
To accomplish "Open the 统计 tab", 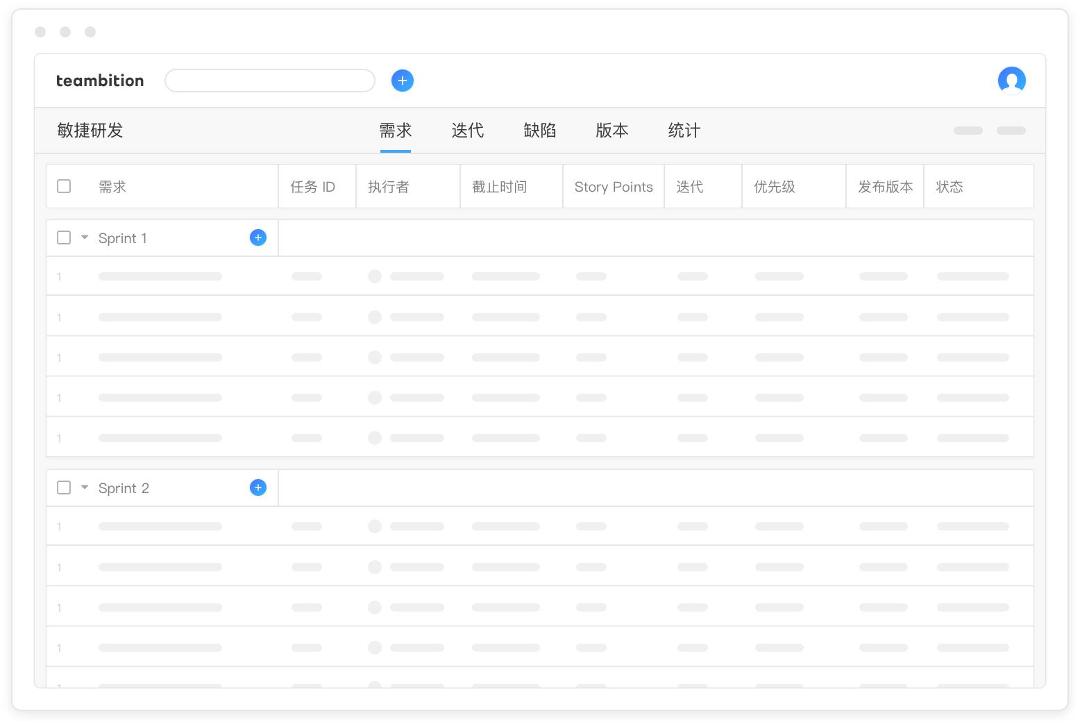I will click(684, 131).
